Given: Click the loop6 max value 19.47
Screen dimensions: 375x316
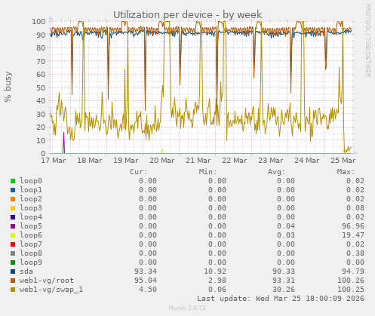Looking at the screenshot, I should pyautogui.click(x=353, y=235).
